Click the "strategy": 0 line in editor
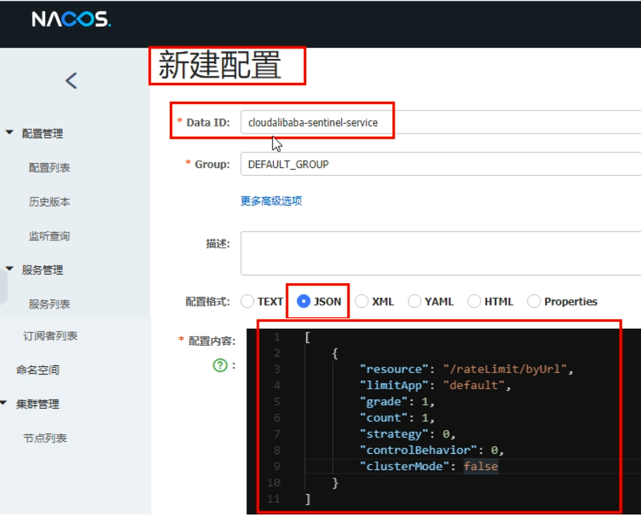The height and width of the screenshot is (515, 641). pyautogui.click(x=408, y=434)
